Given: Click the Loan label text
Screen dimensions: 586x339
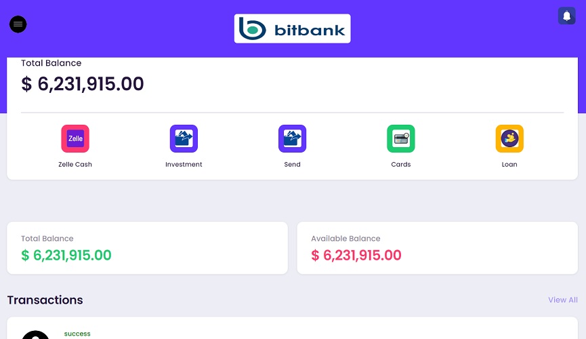Looking at the screenshot, I should [509, 164].
